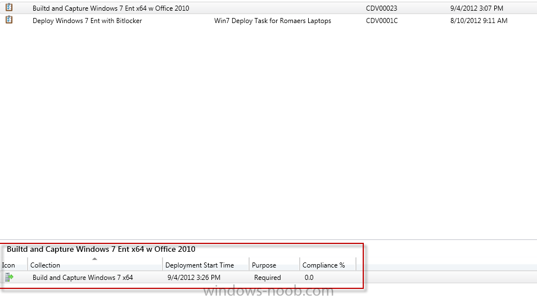
Task: Click the green arrow deployment icon
Action: click(9, 277)
